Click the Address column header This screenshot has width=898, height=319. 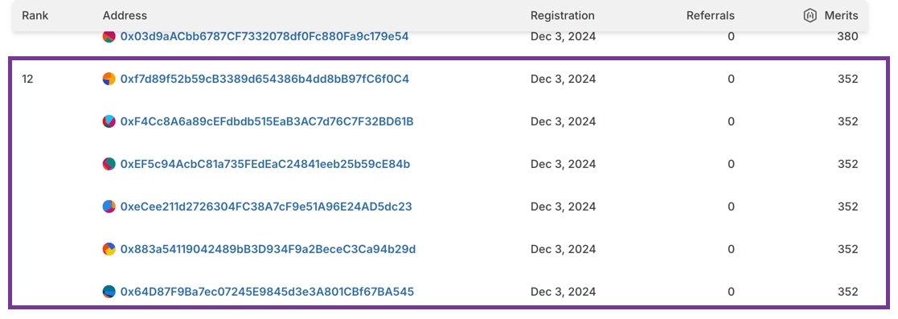click(x=125, y=15)
